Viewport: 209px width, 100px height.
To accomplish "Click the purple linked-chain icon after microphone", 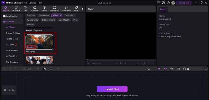I will tap(159, 69).
